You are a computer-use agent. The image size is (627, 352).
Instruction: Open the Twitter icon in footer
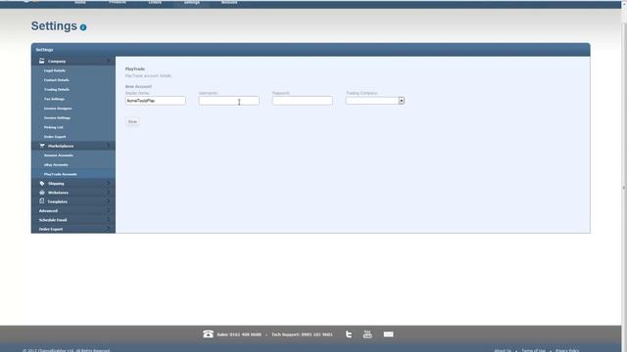(x=349, y=334)
